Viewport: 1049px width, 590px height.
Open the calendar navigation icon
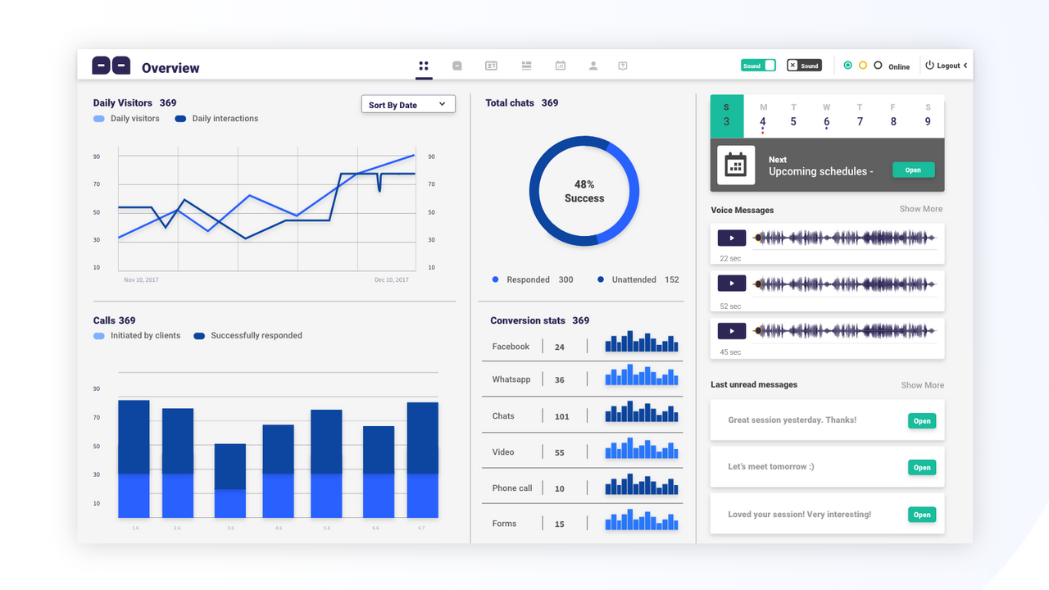[x=560, y=66]
